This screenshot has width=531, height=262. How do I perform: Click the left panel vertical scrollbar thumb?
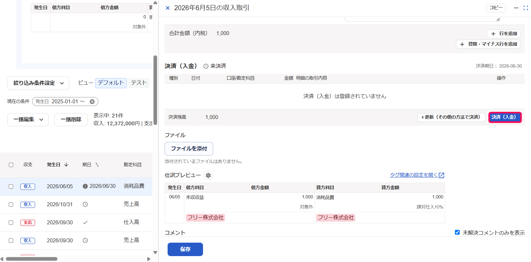pos(155,90)
